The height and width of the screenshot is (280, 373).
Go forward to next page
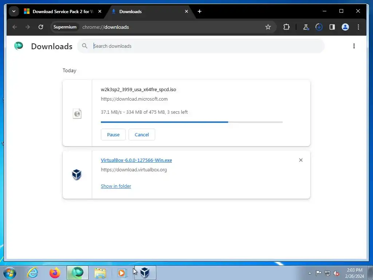(x=28, y=27)
